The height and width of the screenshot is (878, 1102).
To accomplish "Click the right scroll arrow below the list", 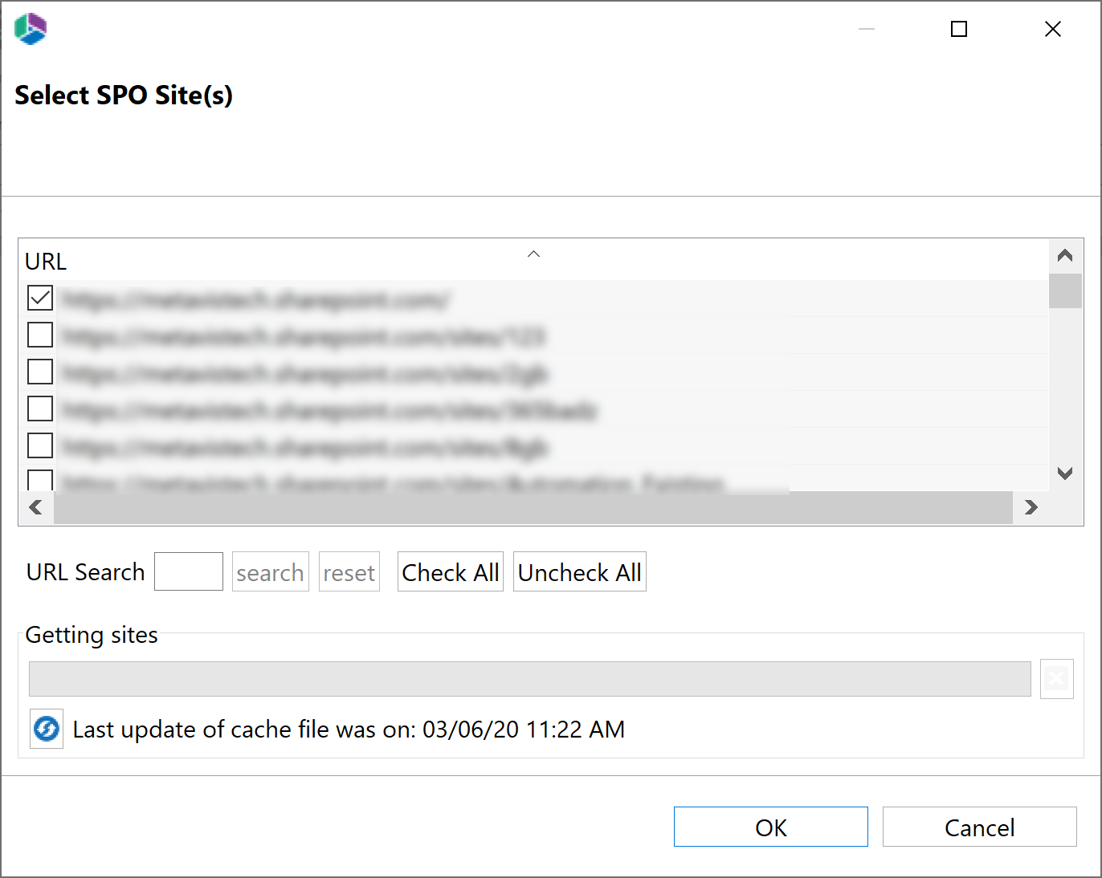I will (x=1031, y=507).
